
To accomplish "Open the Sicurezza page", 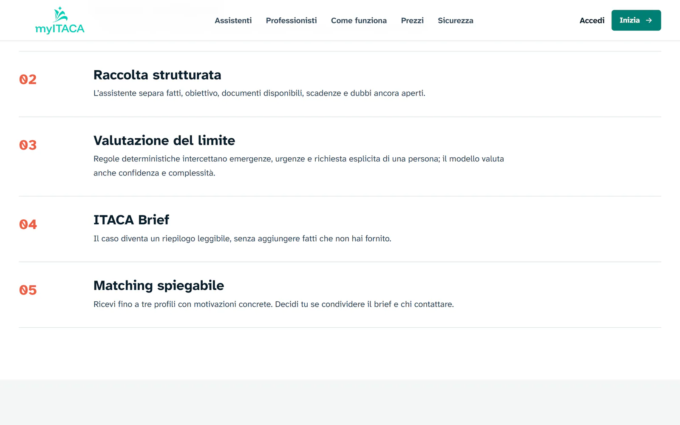I will [x=455, y=20].
